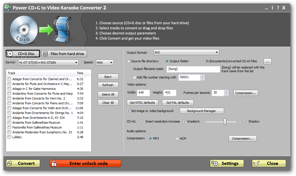This screenshot has height=176, width=296.
Task: Click the Gradient slider handle
Action: pos(225,121)
